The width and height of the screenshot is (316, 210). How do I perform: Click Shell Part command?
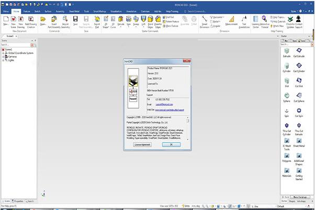tap(168, 17)
